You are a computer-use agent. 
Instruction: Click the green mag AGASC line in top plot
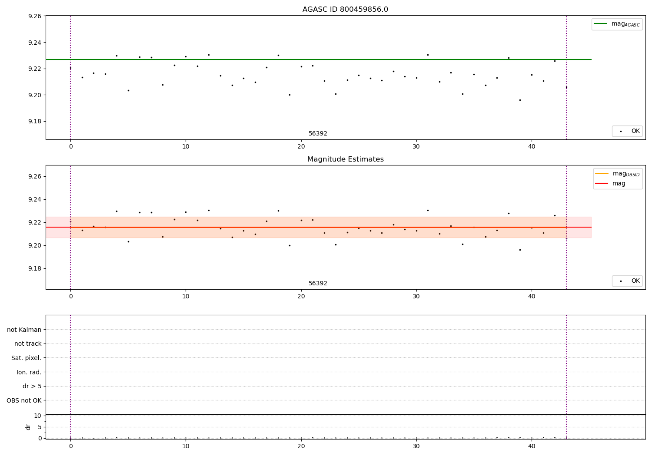coord(318,59)
